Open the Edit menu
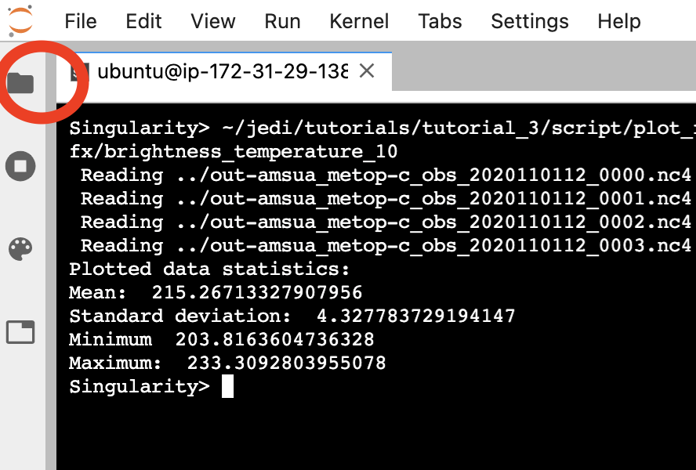Image resolution: width=696 pixels, height=470 pixels. [x=143, y=21]
